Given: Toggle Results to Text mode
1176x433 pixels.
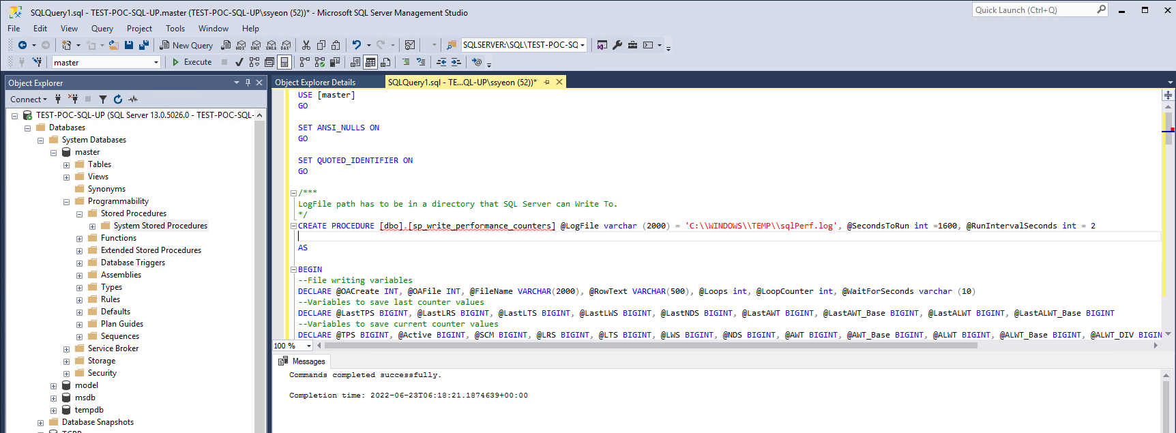Looking at the screenshot, I should [355, 62].
